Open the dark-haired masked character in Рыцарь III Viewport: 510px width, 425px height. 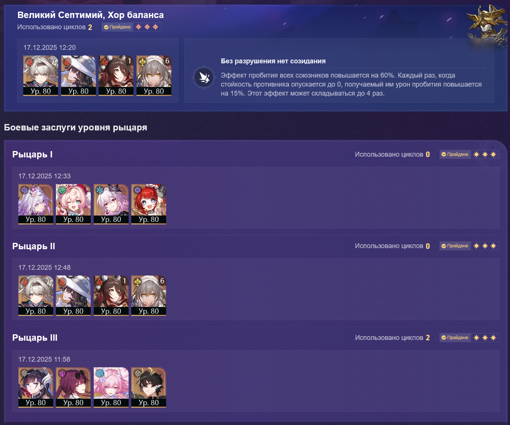coord(36,388)
